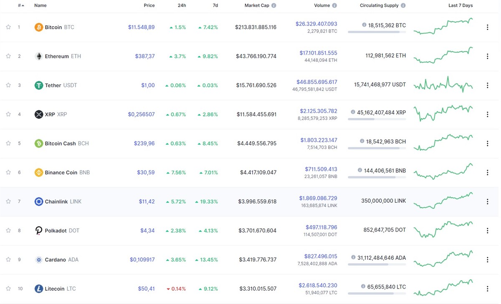Image resolution: width=501 pixels, height=304 pixels.
Task: Open the three-dot menu for Bitcoin
Action: click(x=487, y=27)
